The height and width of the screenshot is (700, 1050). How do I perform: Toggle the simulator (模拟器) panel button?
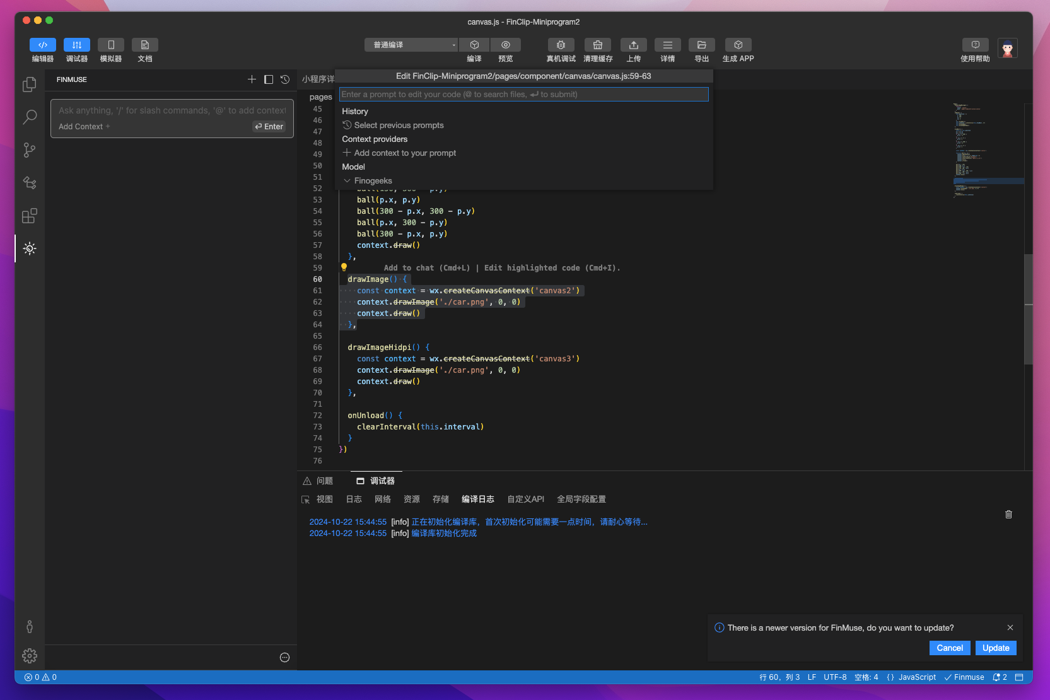(x=111, y=45)
